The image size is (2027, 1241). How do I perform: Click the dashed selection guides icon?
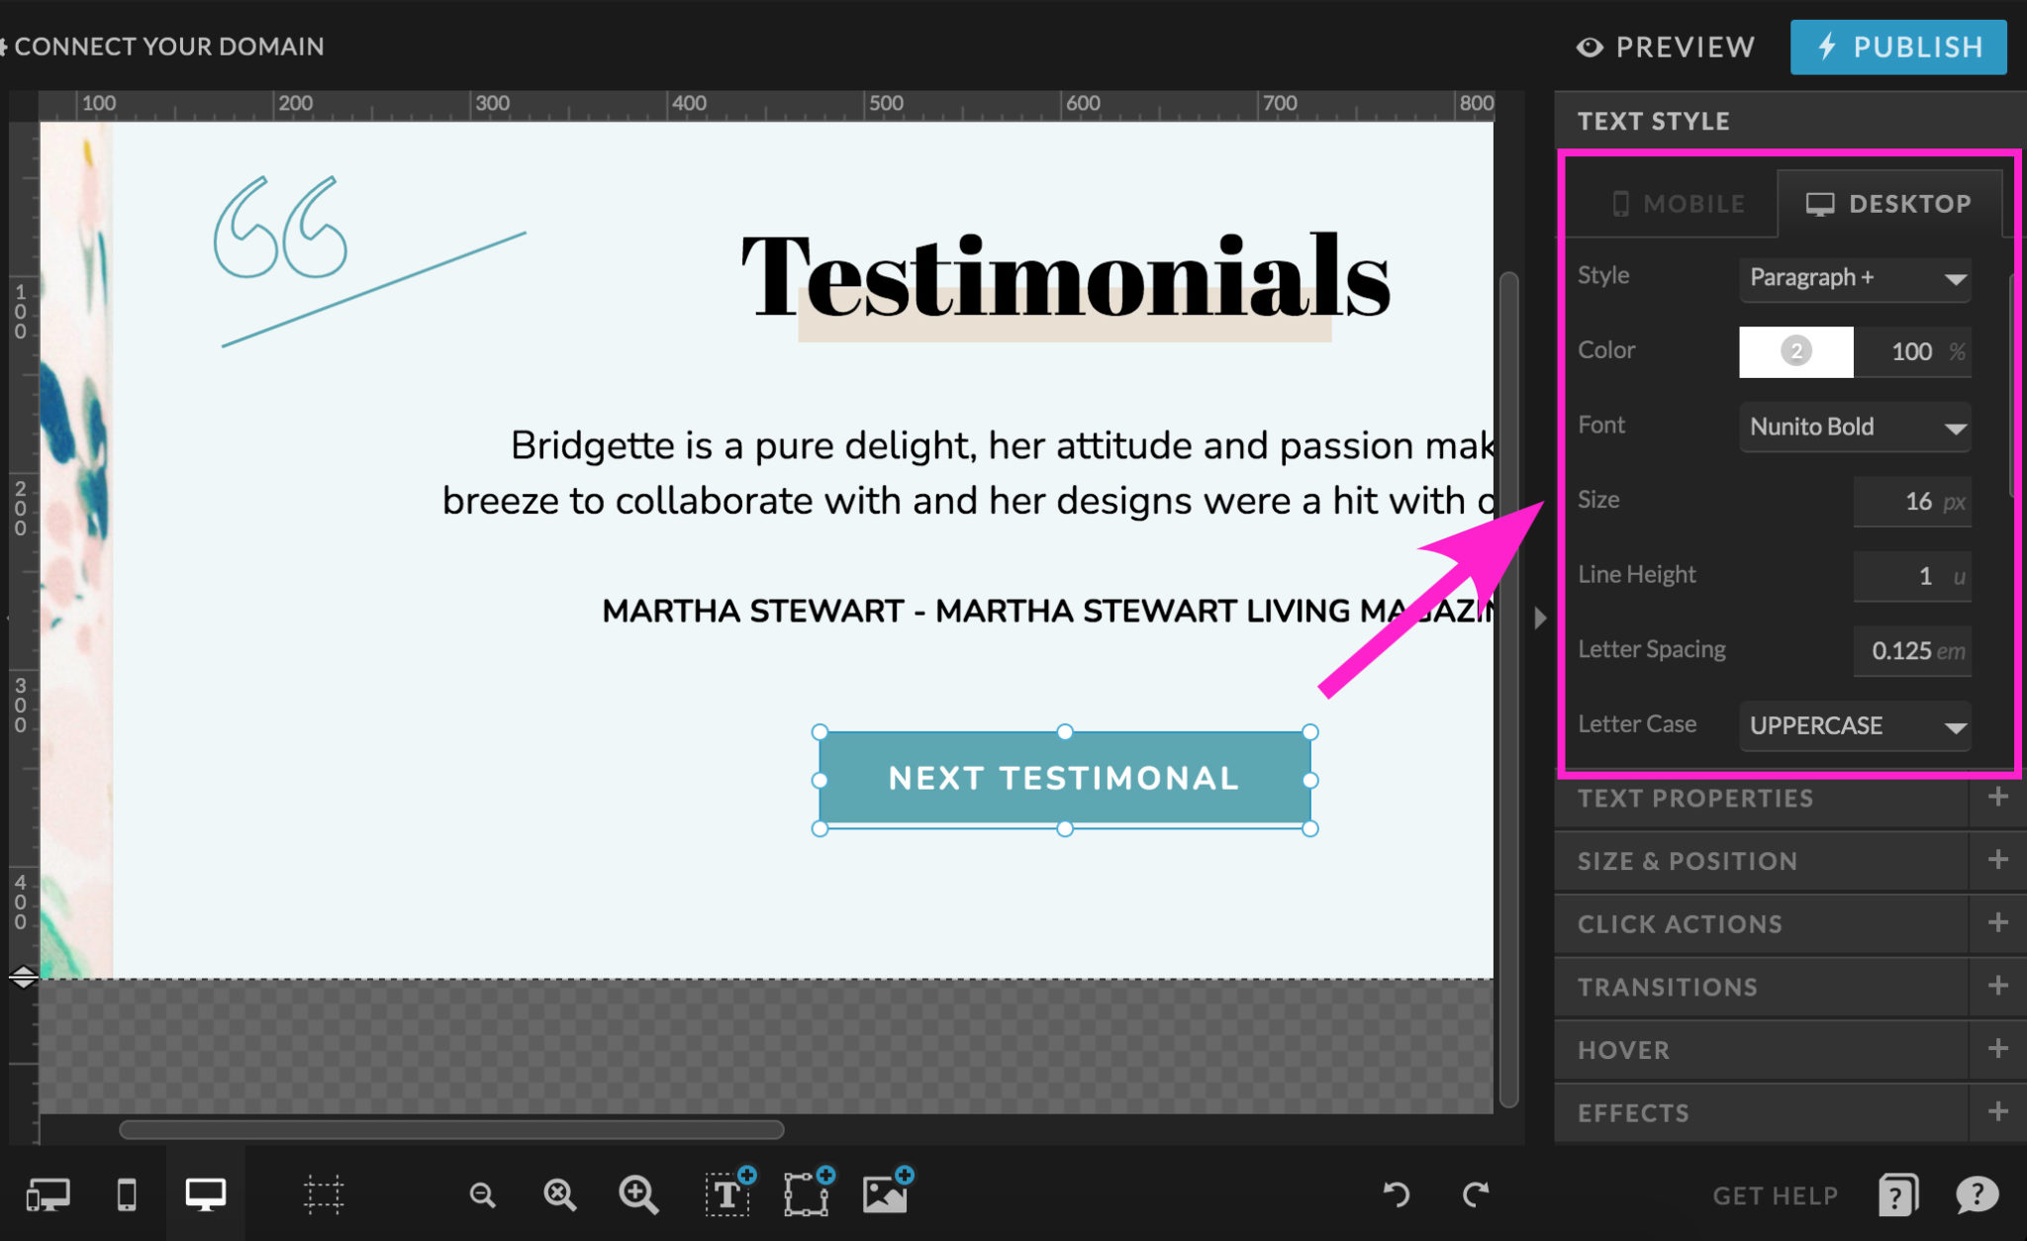[x=324, y=1194]
